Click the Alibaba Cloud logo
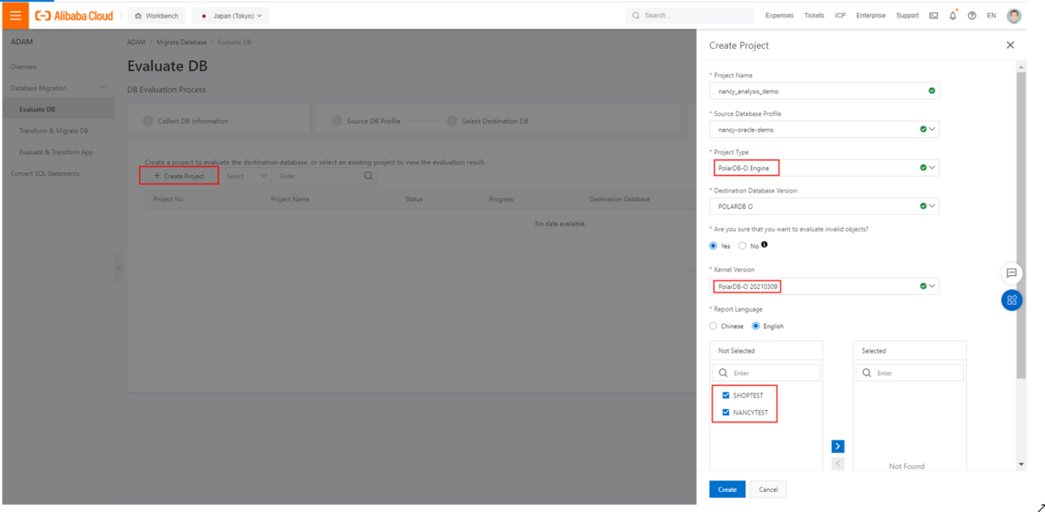This screenshot has height=512, width=1045. coord(74,16)
